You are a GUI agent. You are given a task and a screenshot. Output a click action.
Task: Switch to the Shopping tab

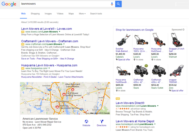pyautogui.click(x=35, y=14)
